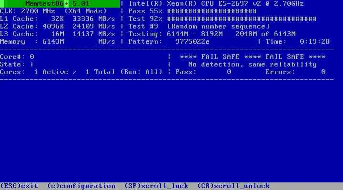Select the Pattern value 9775022e
The height and width of the screenshot is (190, 343).
click(192, 41)
